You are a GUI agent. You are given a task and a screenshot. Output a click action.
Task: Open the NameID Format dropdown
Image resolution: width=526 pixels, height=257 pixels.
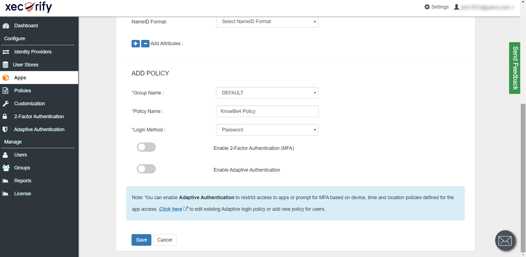click(267, 22)
